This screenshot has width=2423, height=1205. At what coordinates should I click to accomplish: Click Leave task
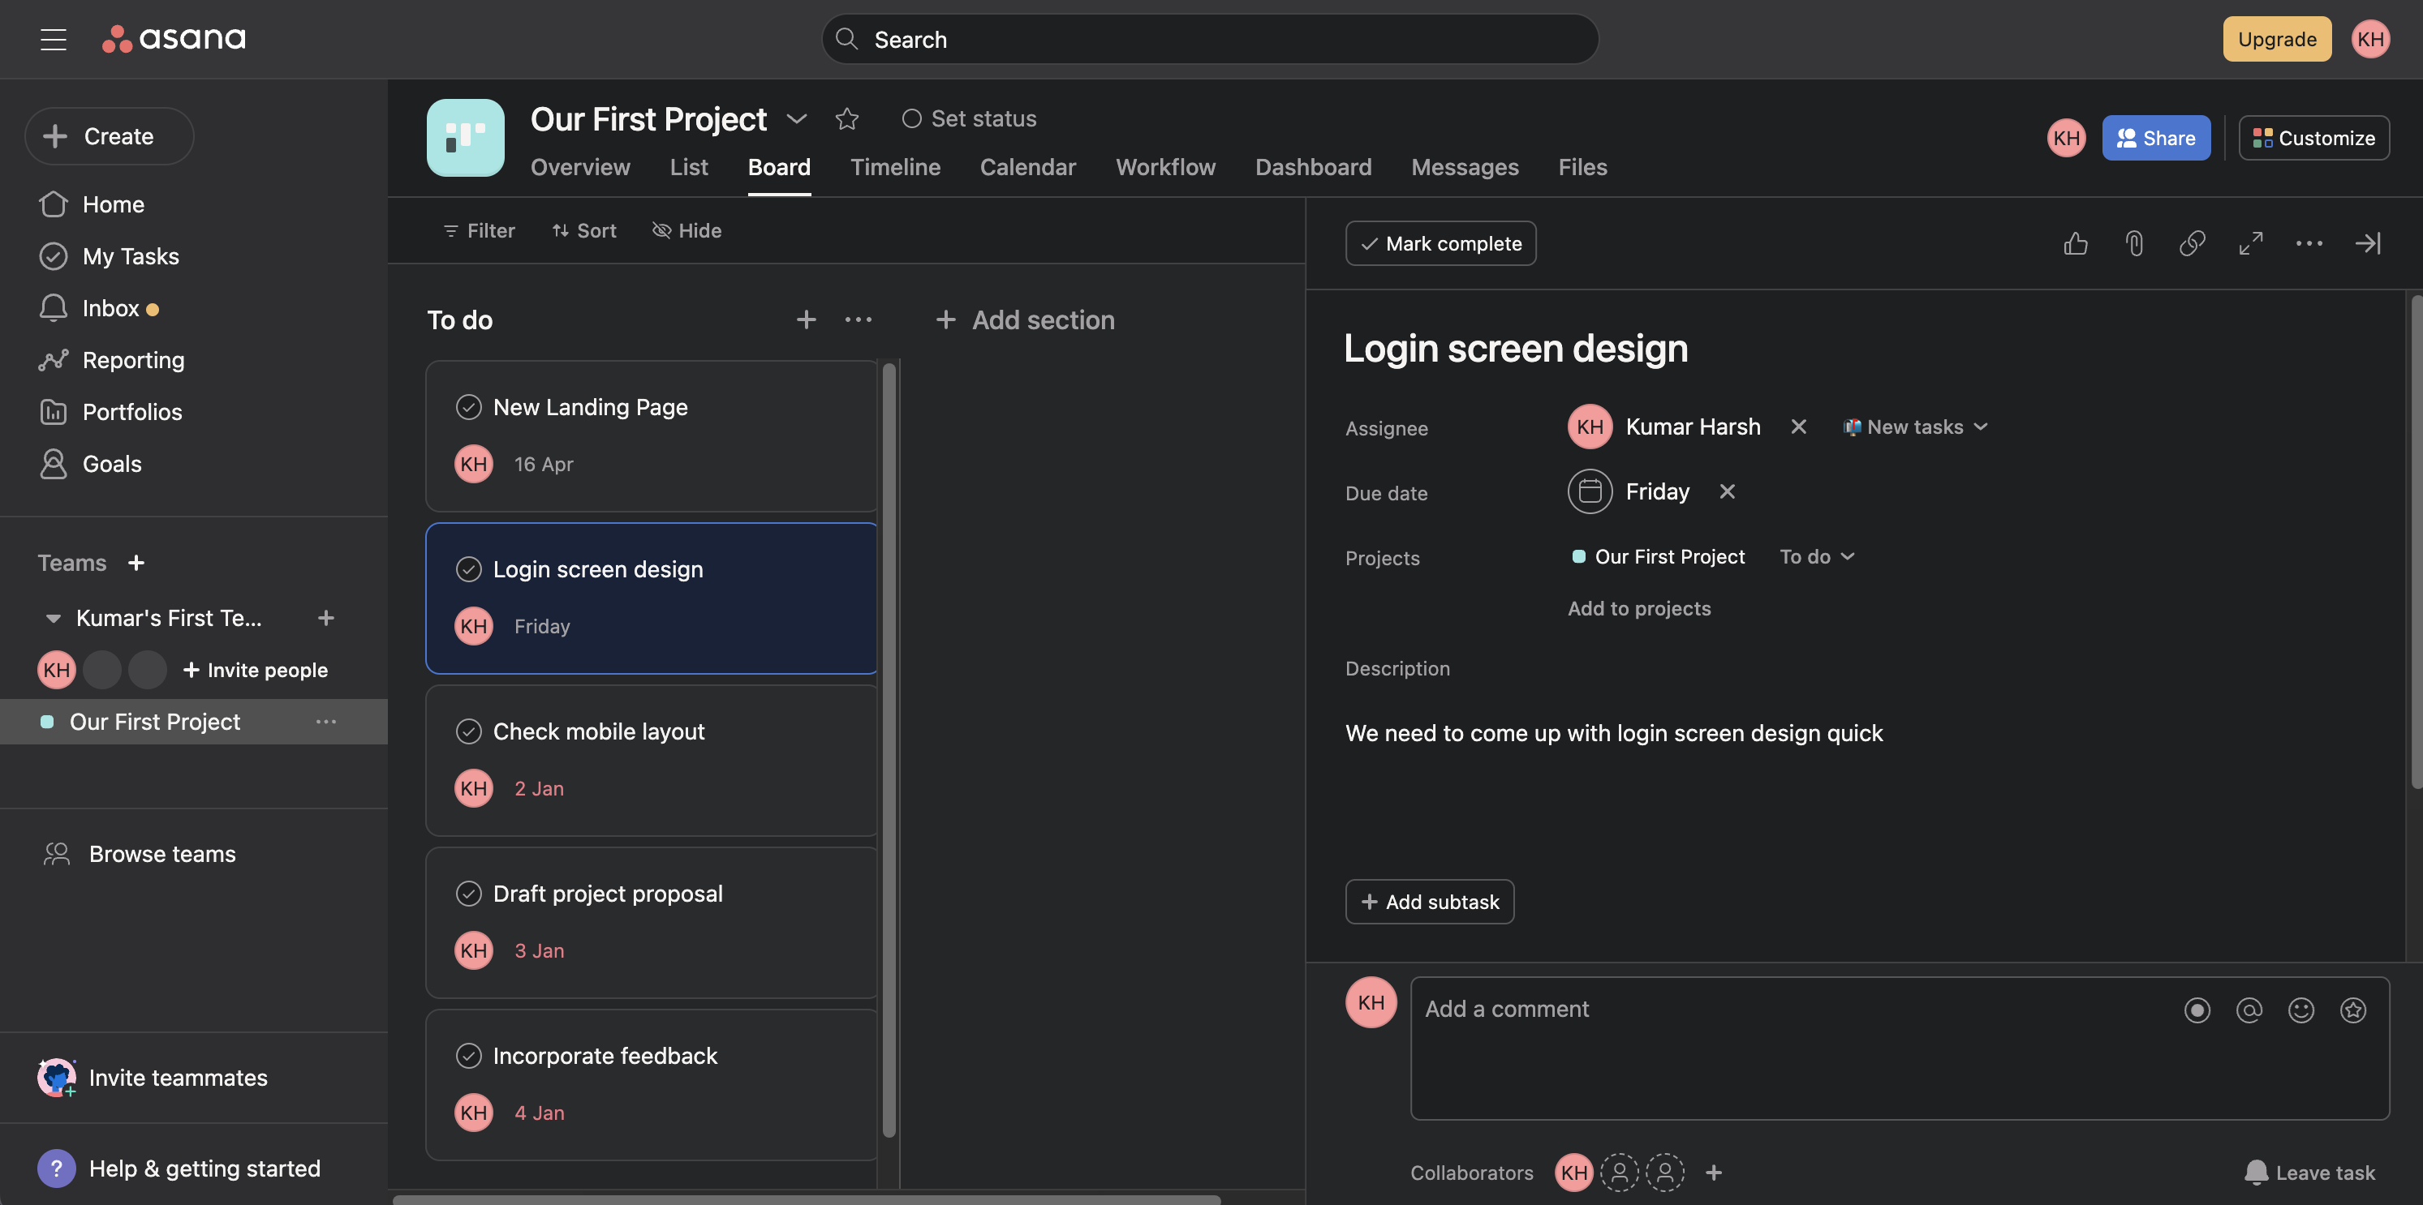pyautogui.click(x=2309, y=1172)
